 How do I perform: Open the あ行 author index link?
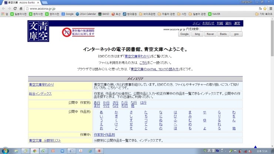[97, 103]
